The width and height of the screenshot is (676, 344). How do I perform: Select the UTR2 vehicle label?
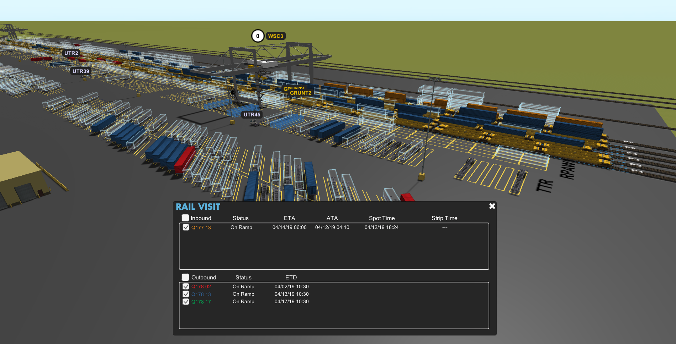tap(71, 53)
